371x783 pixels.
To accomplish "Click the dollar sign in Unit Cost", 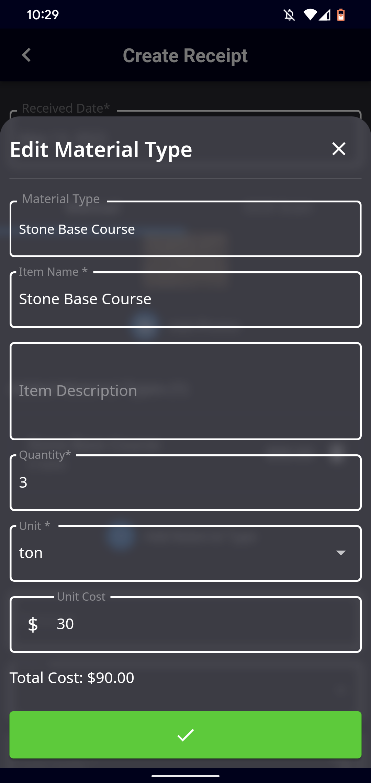I will [x=33, y=624].
